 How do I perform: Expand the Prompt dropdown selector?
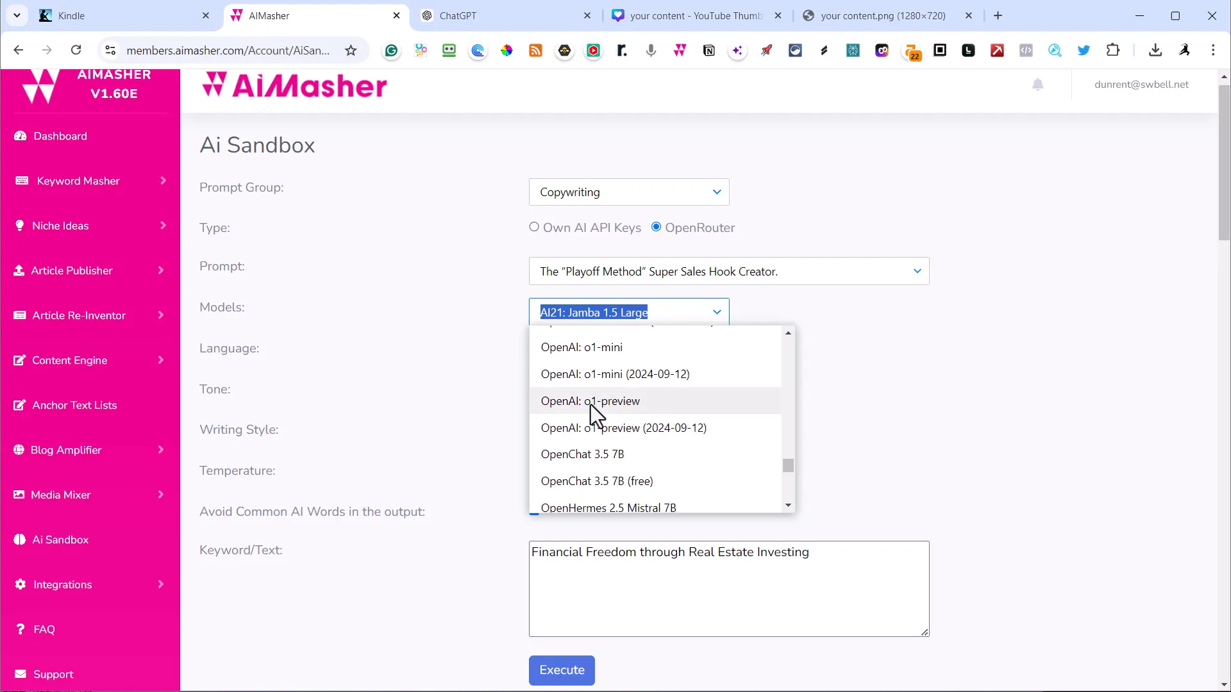pos(917,271)
